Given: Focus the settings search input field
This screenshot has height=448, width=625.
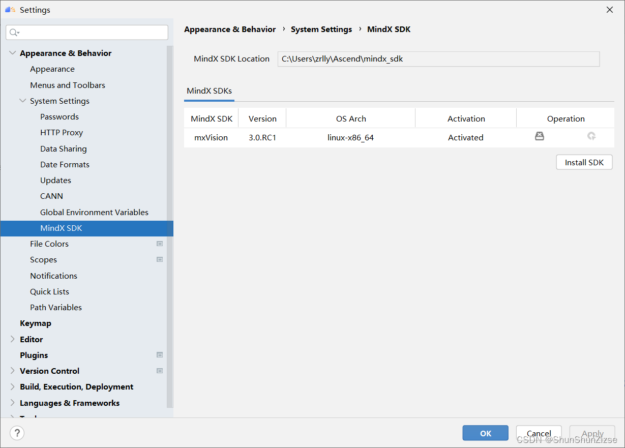Looking at the screenshot, I should (87, 33).
